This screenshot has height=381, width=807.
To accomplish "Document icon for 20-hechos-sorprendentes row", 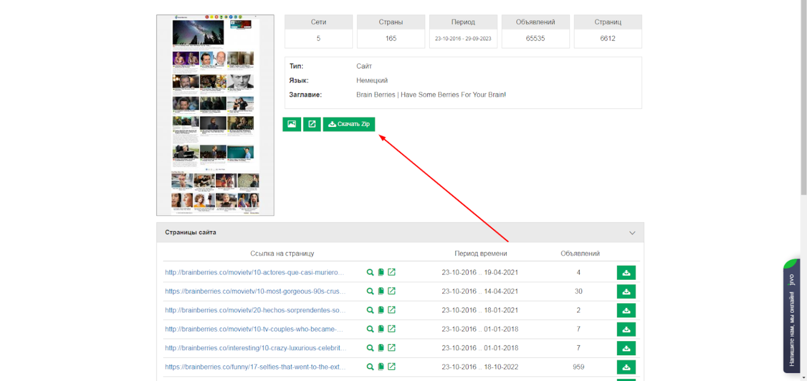I will (381, 310).
